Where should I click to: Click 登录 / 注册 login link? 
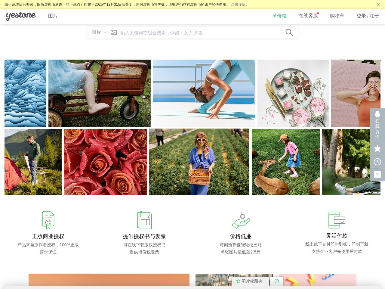point(368,16)
